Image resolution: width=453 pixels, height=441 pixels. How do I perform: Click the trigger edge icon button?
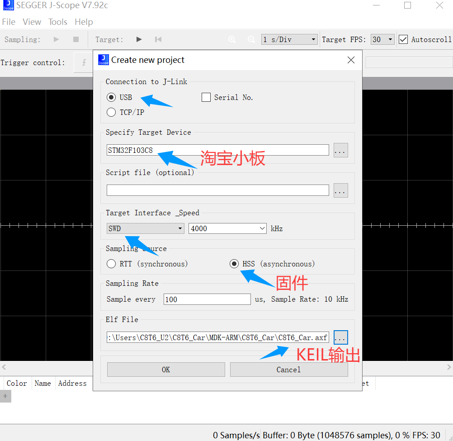[84, 62]
